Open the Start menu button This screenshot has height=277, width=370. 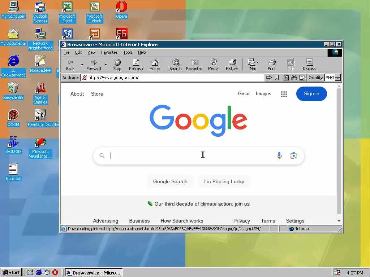pyautogui.click(x=11, y=273)
